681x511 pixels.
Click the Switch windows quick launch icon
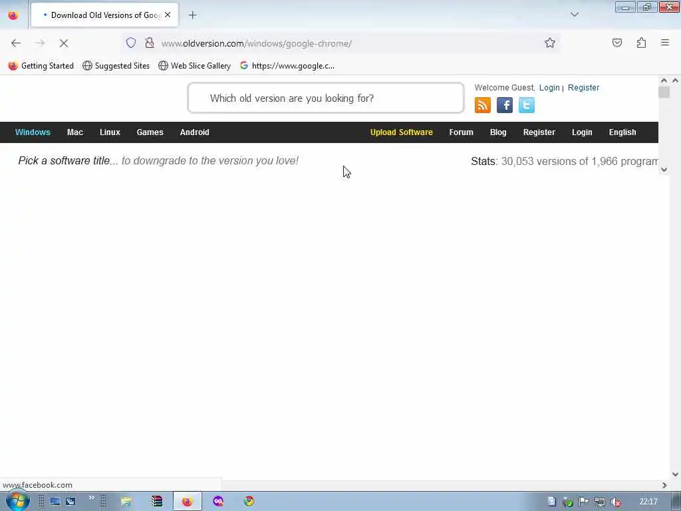(x=70, y=501)
